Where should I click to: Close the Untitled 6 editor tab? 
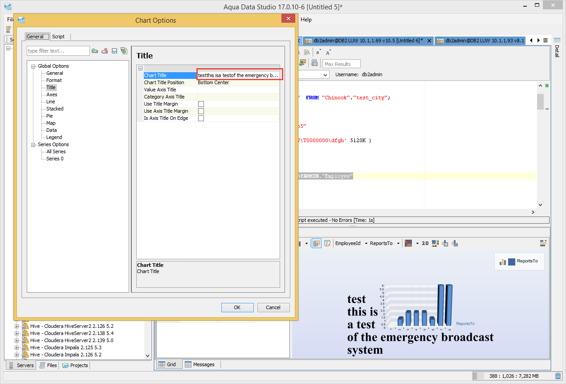coord(429,41)
